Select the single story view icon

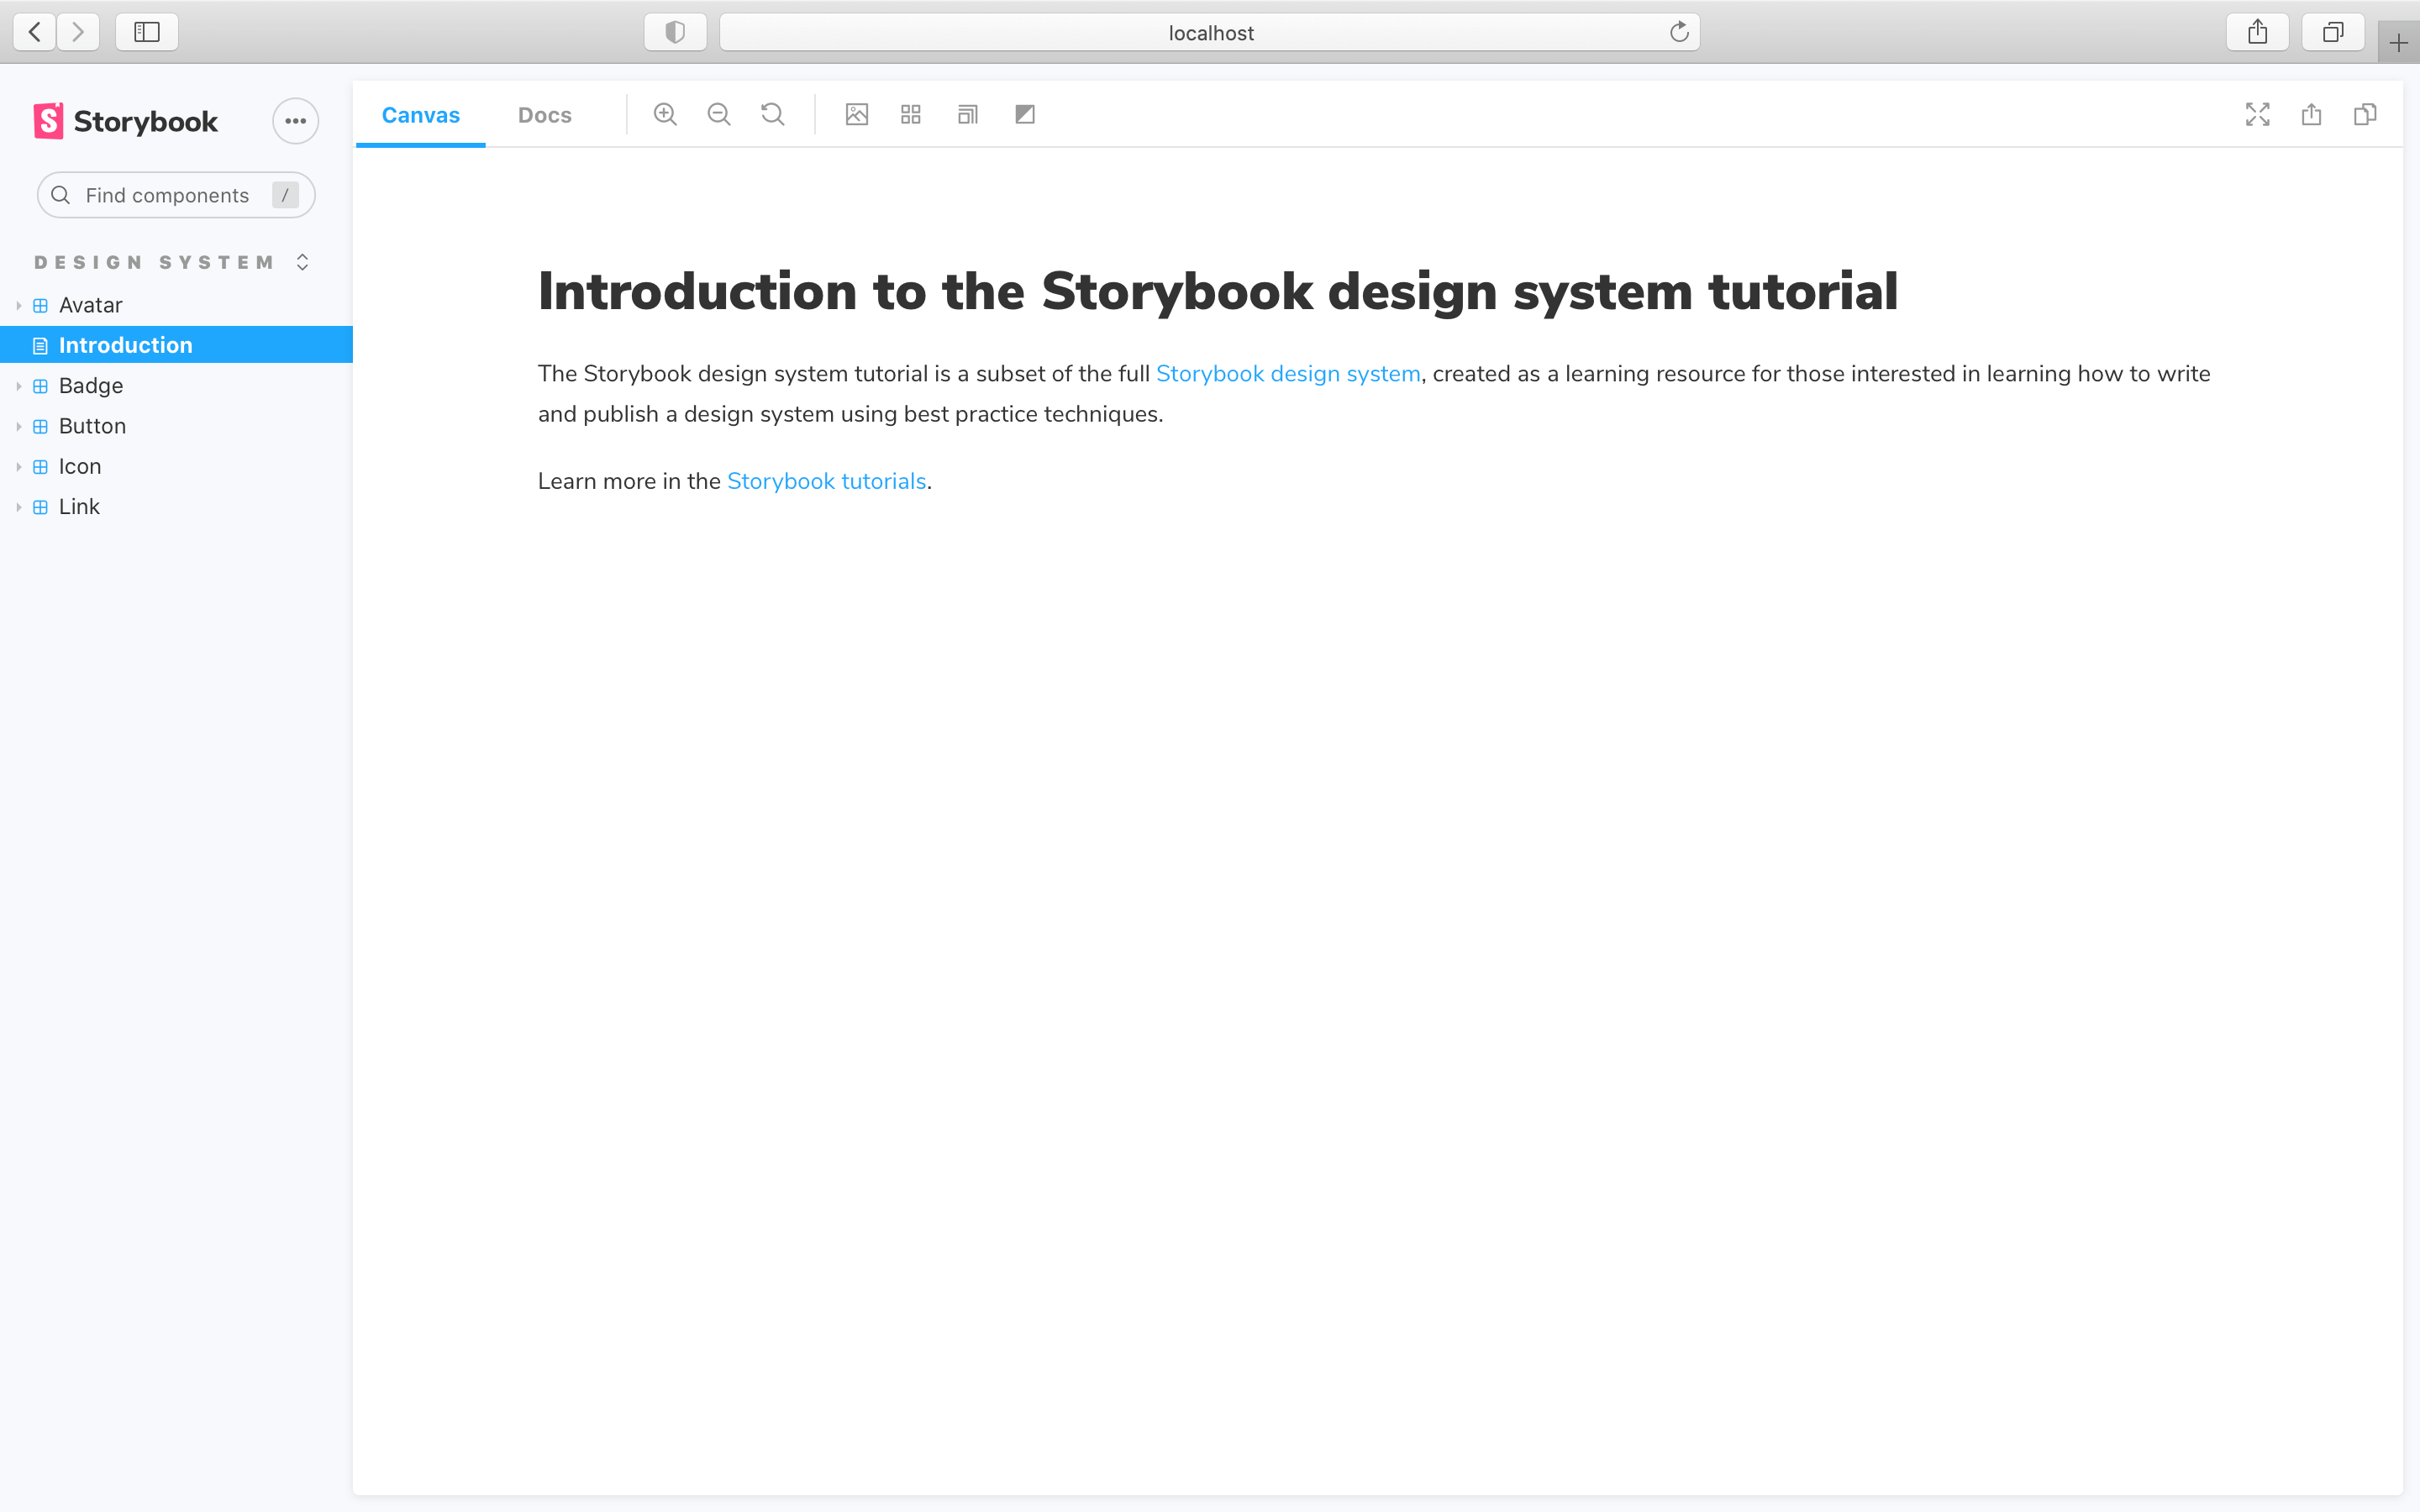click(x=855, y=113)
